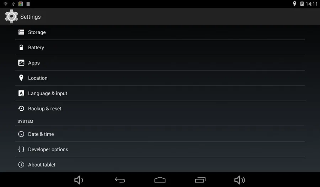Viewport: 320px width, 187px height.
Task: Tap the Apps icon
Action: tap(21, 63)
